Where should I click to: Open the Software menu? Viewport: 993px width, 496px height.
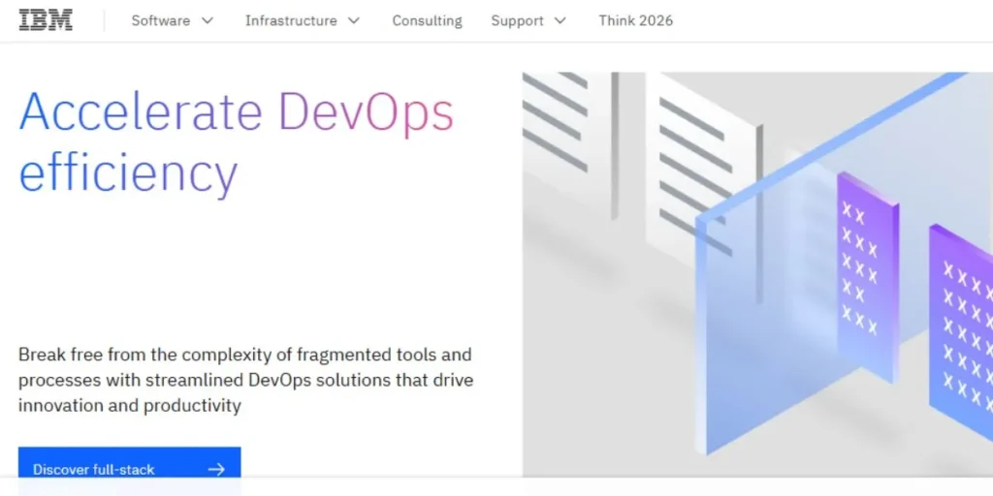coord(161,20)
